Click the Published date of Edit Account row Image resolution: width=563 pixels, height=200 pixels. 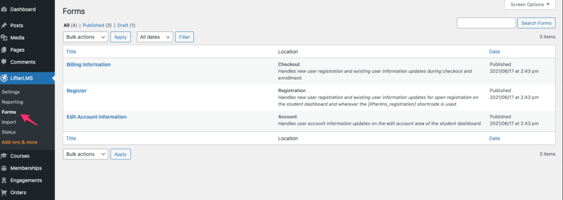tap(514, 120)
